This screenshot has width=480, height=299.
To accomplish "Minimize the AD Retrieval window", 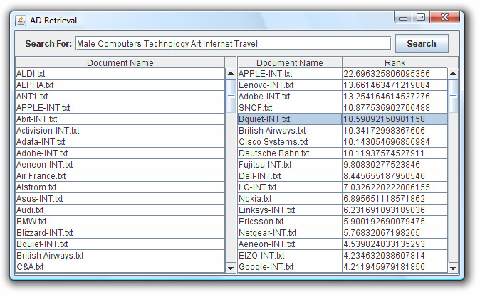I will [x=403, y=18].
